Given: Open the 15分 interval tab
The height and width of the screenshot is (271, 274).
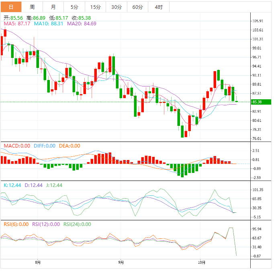Looking at the screenshot, I should (95, 7).
